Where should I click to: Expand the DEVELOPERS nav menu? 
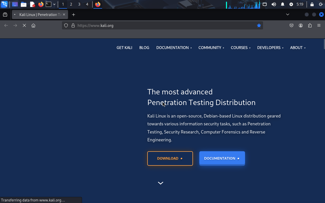[x=270, y=48]
